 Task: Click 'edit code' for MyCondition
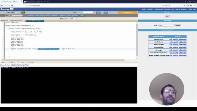(x=182, y=47)
